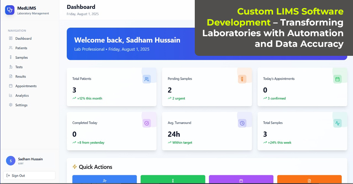Click the Patients people icon in the sidebar

click(11, 48)
